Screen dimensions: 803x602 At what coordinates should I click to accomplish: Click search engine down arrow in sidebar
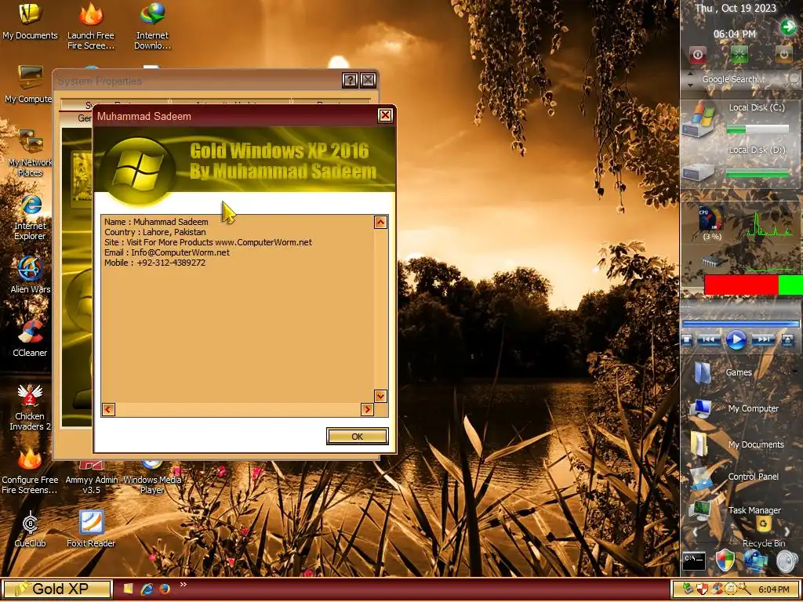(x=690, y=85)
